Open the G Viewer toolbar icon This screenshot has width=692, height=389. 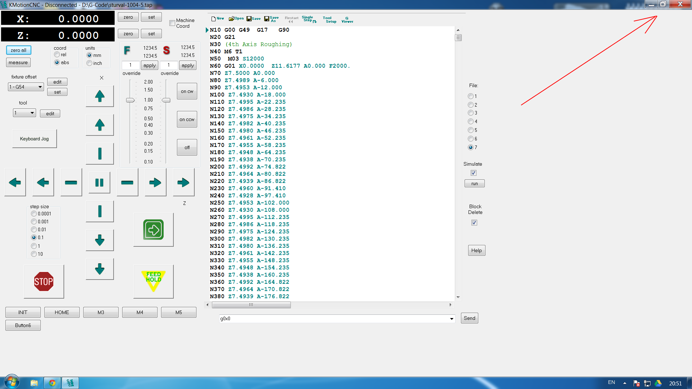347,19
